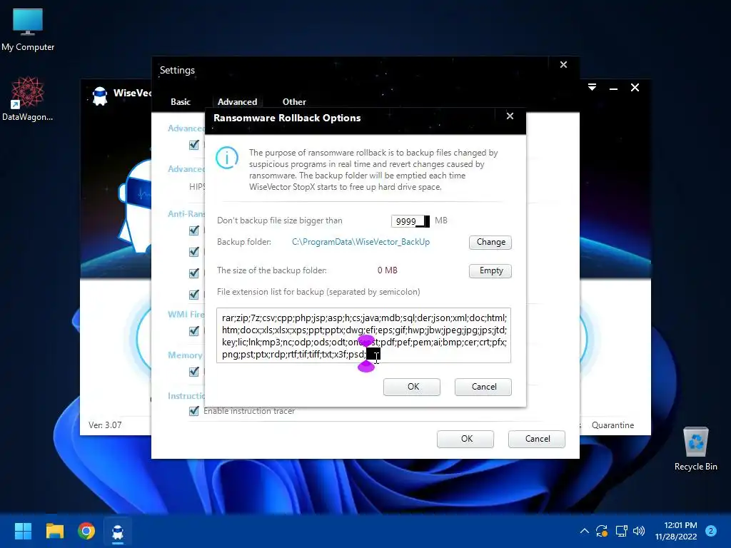Viewport: 731px width, 548px height.
Task: Open the DataWagon desktop shortcut
Action: click(x=28, y=98)
